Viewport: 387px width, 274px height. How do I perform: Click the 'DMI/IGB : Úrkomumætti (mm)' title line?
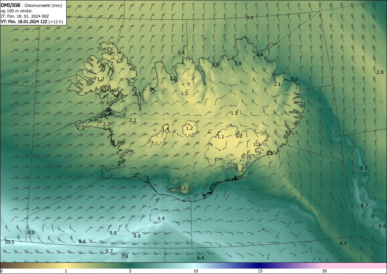coord(31,5)
